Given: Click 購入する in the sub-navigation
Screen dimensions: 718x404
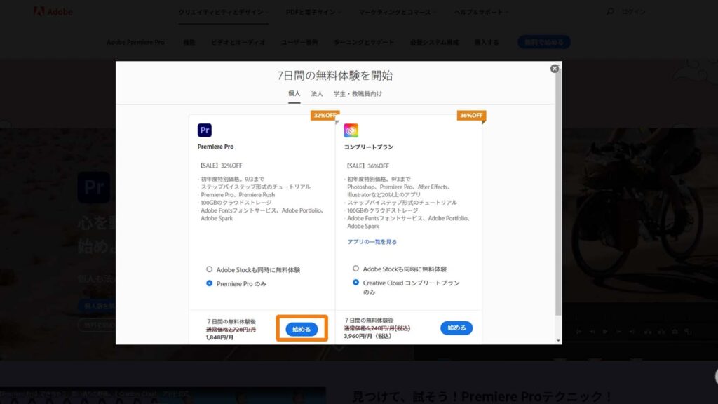Looking at the screenshot, I should click(x=487, y=42).
